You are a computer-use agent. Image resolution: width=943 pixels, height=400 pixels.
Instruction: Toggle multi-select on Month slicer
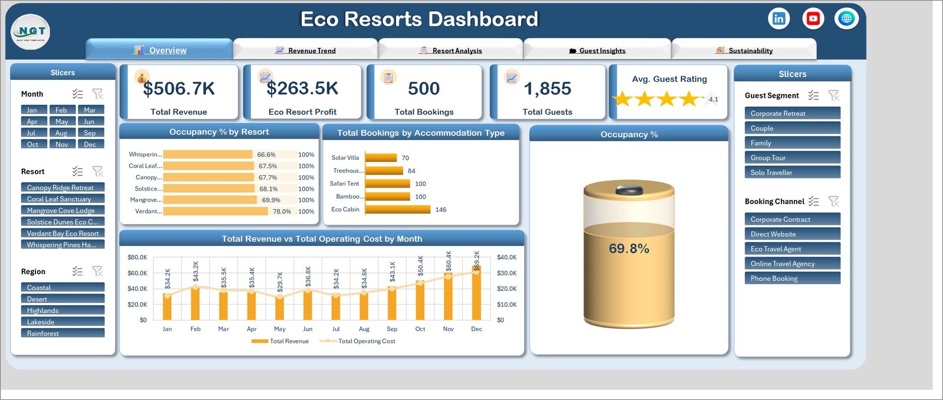(x=78, y=94)
